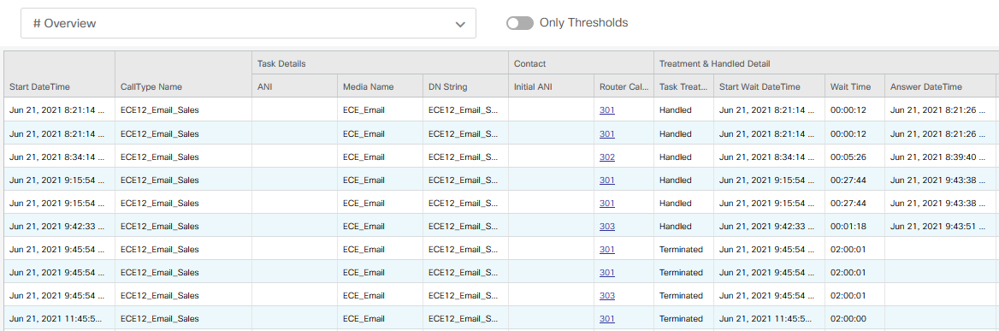Select start time Jun 21, 2021 8:34:14 cell
The image size is (999, 331).
pos(59,157)
